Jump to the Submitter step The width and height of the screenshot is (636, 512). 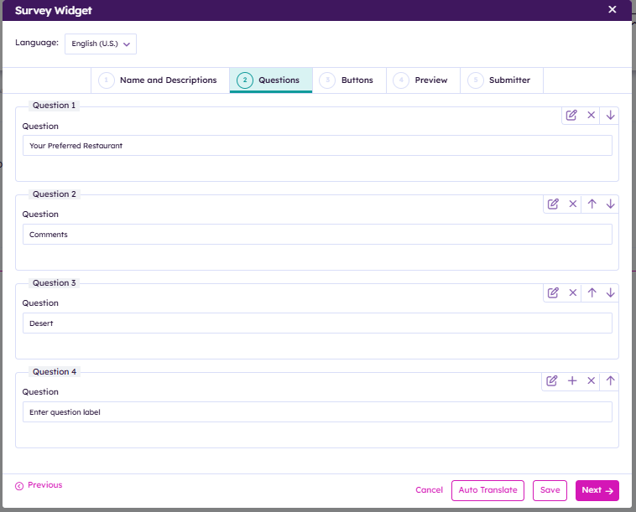pos(502,80)
